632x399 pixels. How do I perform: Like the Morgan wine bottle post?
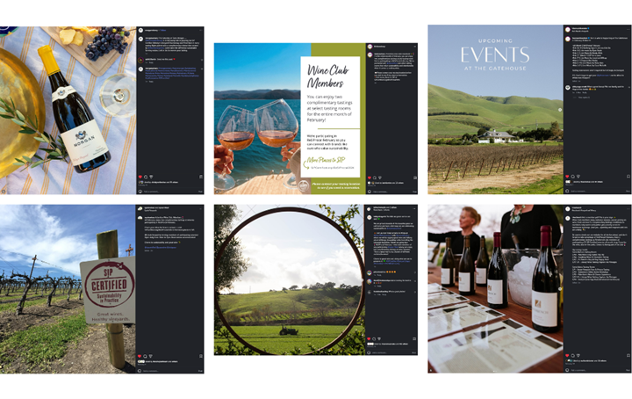pos(140,177)
